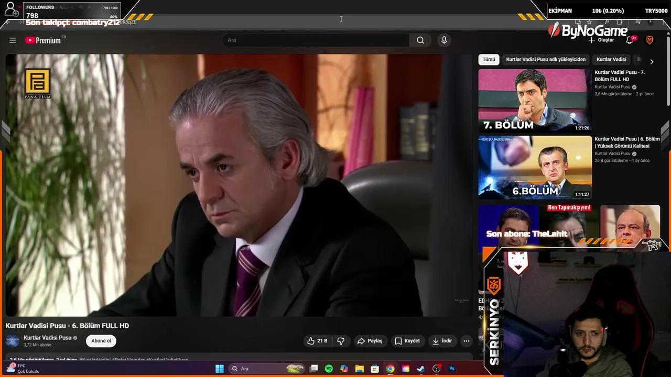Open the YouTube hamburger guide menu
This screenshot has width=671, height=377.
(13, 40)
